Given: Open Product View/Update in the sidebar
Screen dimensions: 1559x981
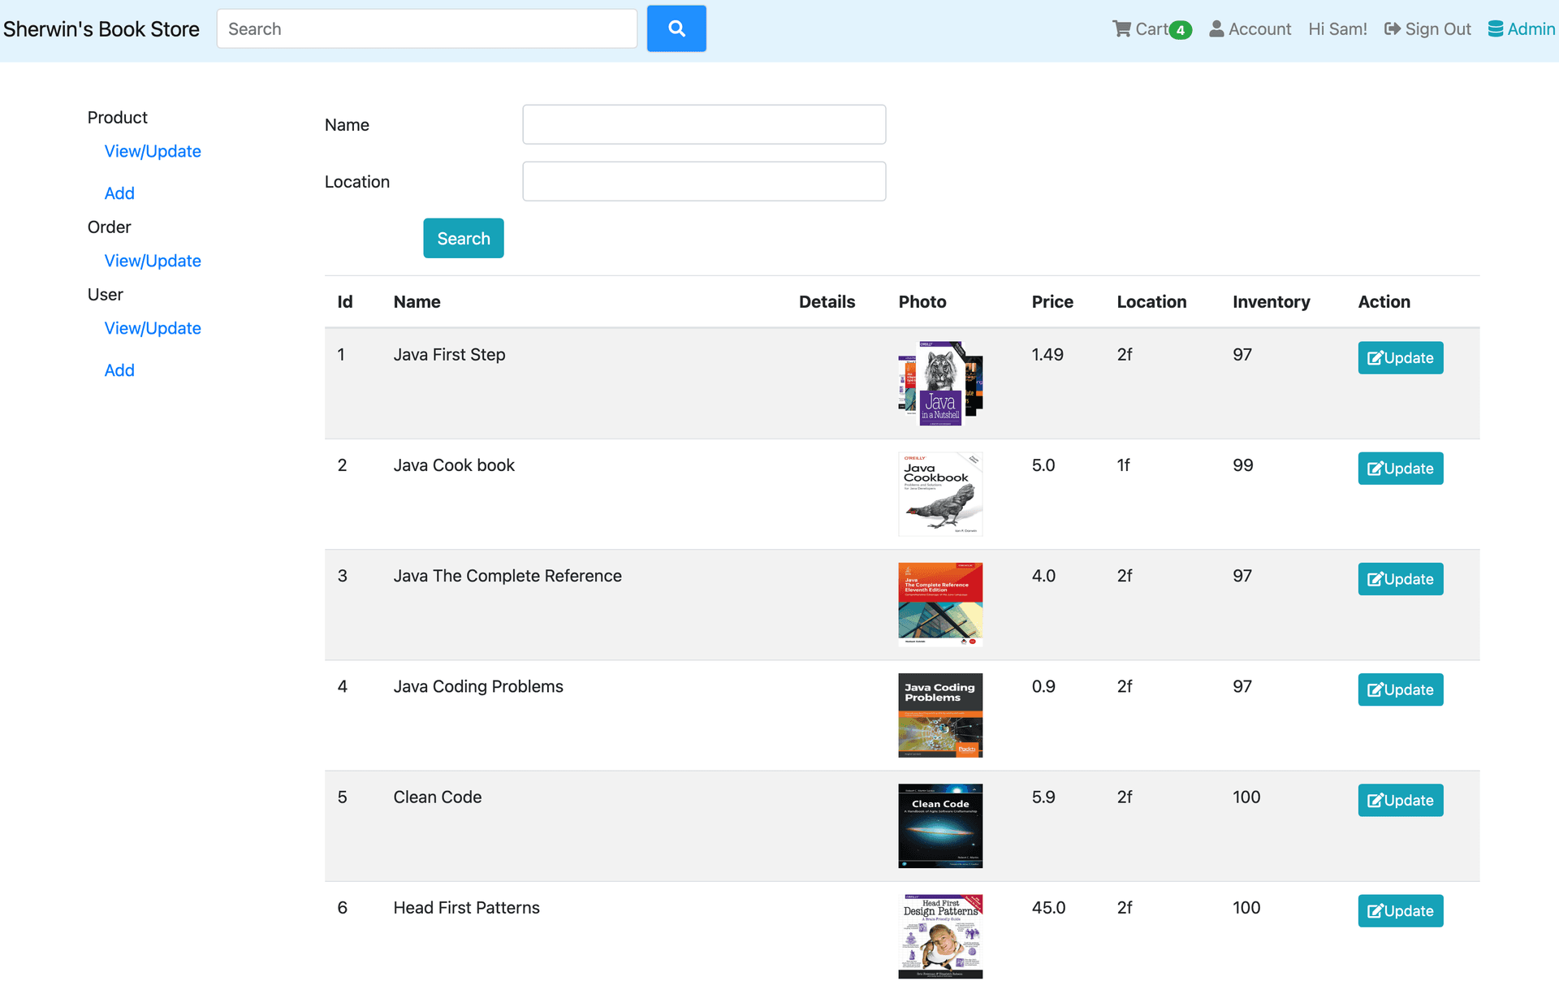Looking at the screenshot, I should (153, 151).
